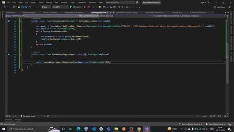Viewport: 234px width, 132px height.
Task: Click the new project toolbar icon
Action: click(x=14, y=7)
